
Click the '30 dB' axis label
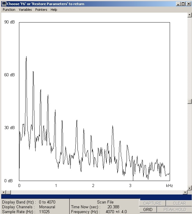click(x=9, y=128)
